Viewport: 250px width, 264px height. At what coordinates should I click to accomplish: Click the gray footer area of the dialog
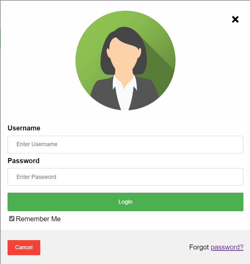tap(114, 247)
